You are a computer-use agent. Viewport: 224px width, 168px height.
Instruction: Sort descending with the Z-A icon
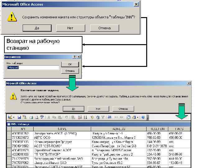pyautogui.click(x=85, y=117)
